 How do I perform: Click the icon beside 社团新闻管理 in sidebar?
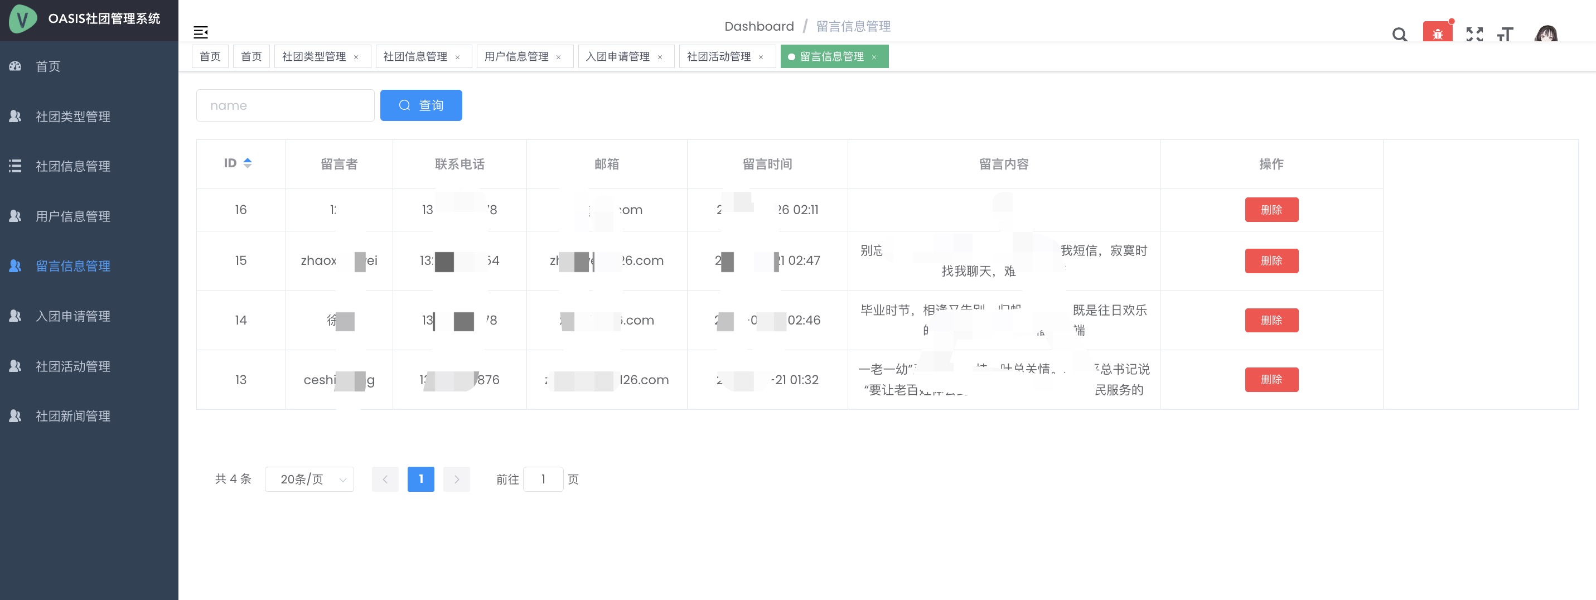click(x=16, y=415)
